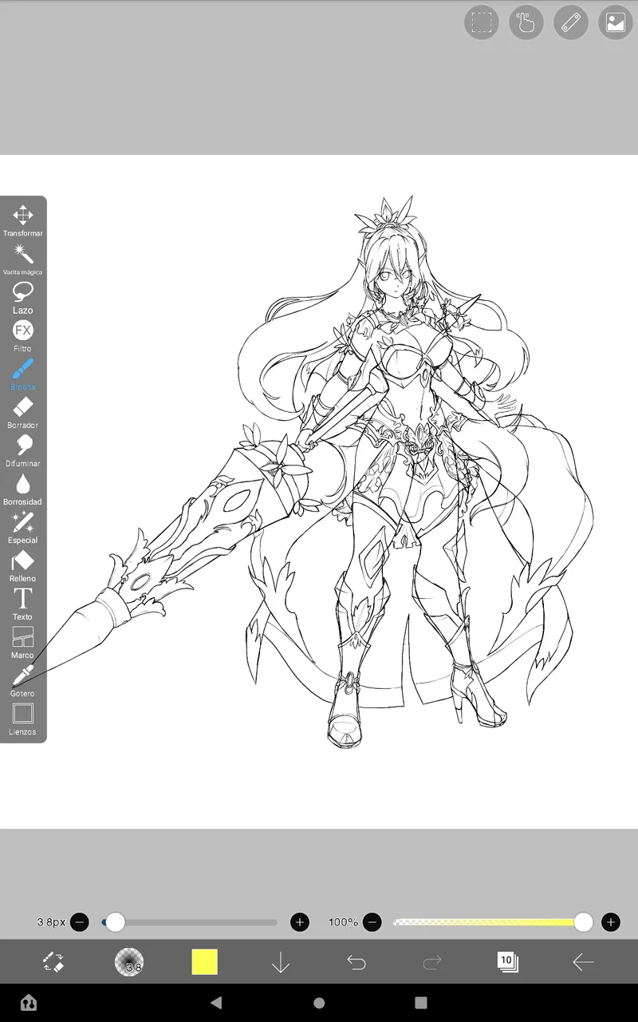Click the back arrow button
Viewport: 638px width, 1022px height.
[x=583, y=962]
